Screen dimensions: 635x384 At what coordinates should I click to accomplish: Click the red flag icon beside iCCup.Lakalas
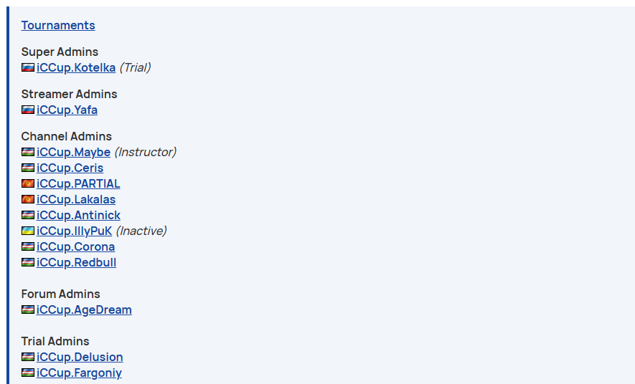[28, 199]
